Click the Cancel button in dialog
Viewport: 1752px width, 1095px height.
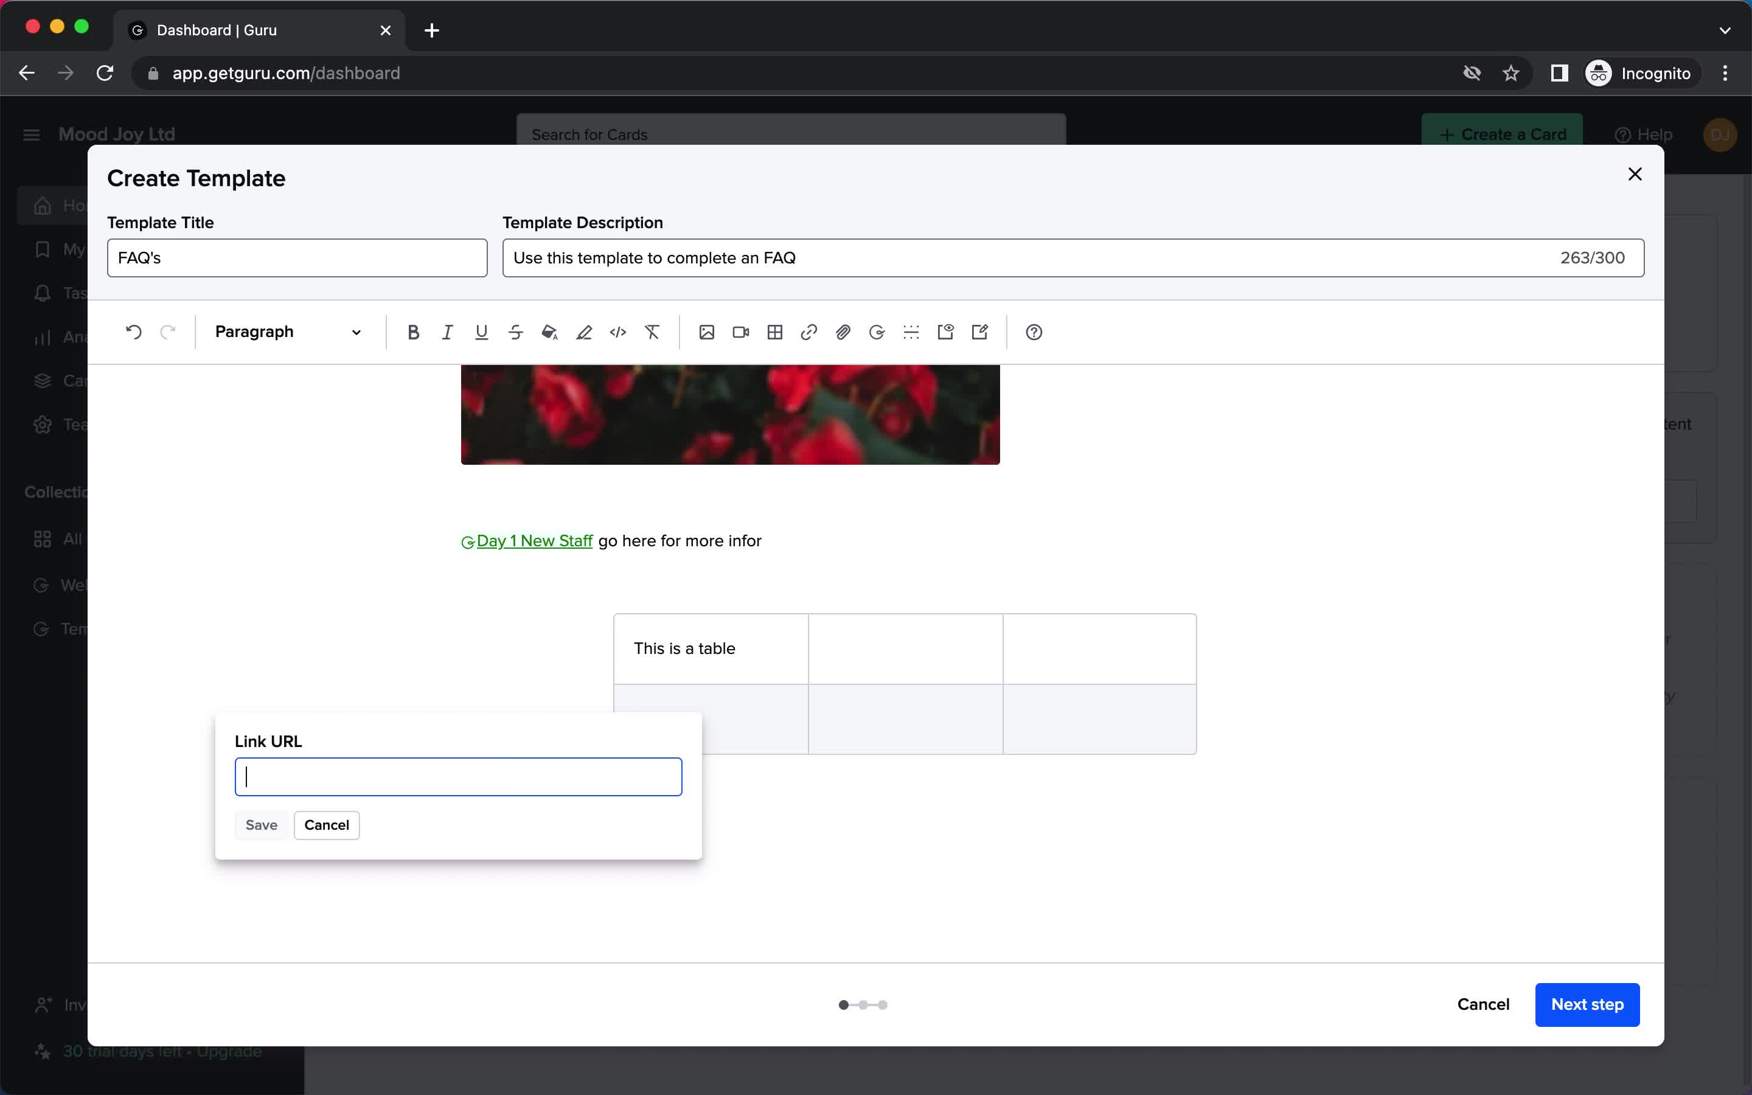(327, 824)
